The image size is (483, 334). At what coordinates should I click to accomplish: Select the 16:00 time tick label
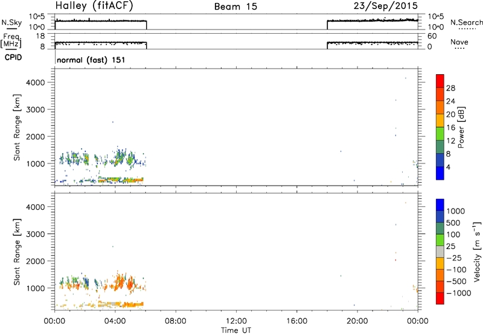pos(296,321)
